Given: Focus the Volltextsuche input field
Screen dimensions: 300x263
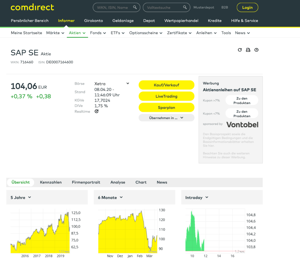Looking at the screenshot, I should point(163,8).
